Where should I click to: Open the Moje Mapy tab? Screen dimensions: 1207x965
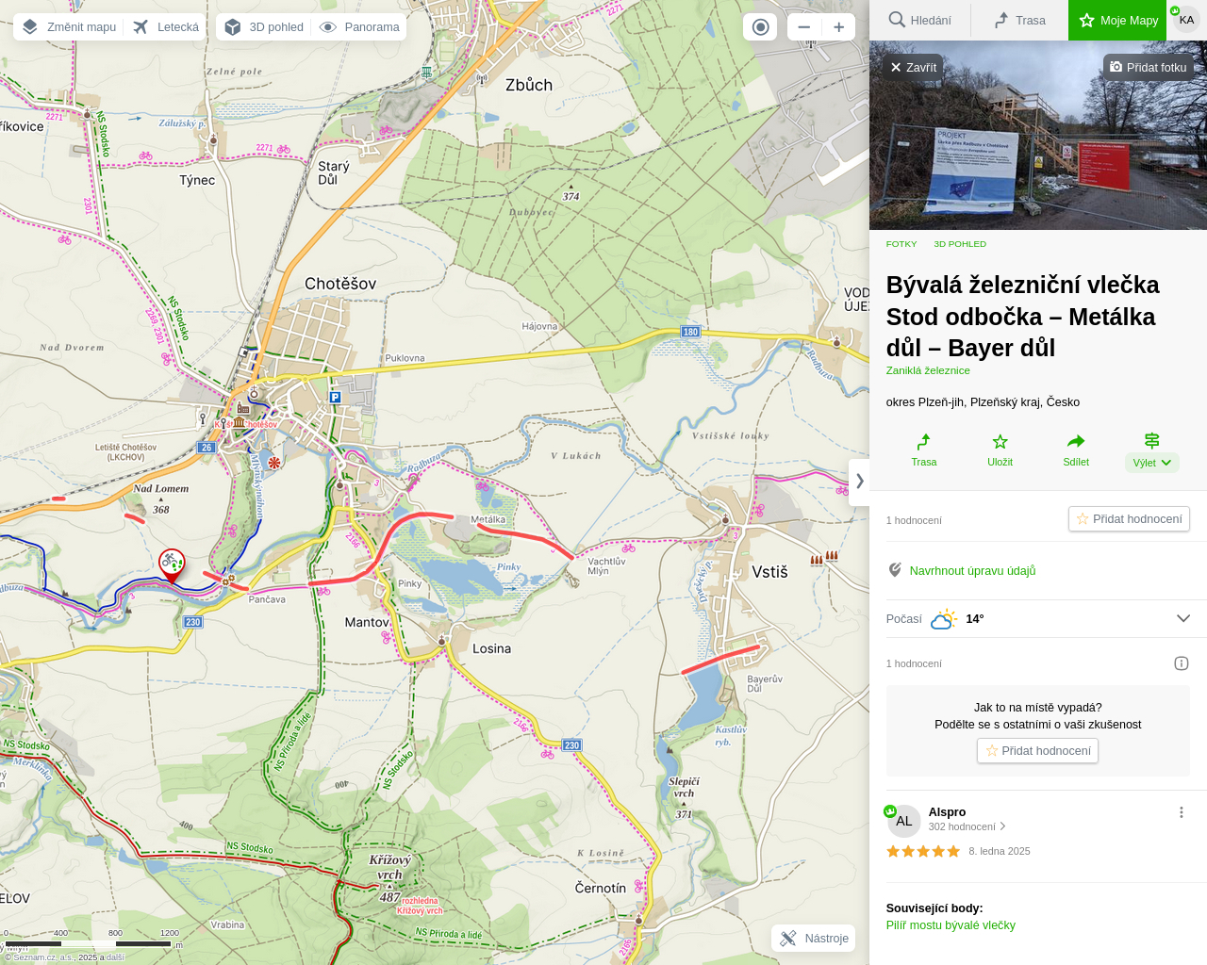point(1117,20)
